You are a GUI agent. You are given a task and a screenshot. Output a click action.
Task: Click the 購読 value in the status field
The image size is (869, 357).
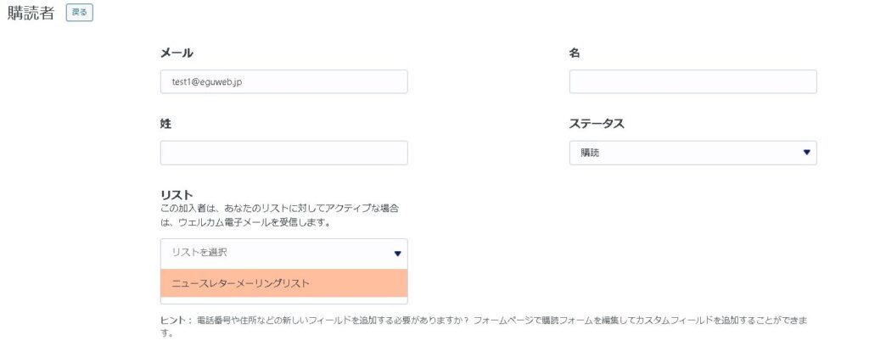click(x=589, y=153)
